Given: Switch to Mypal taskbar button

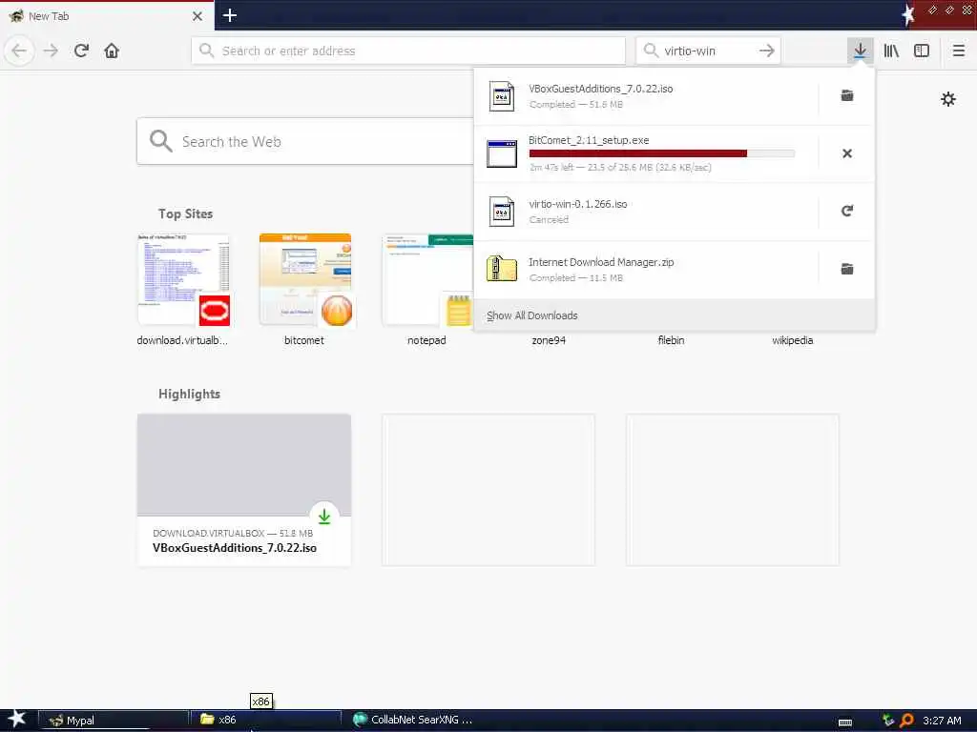Looking at the screenshot, I should coord(114,721).
